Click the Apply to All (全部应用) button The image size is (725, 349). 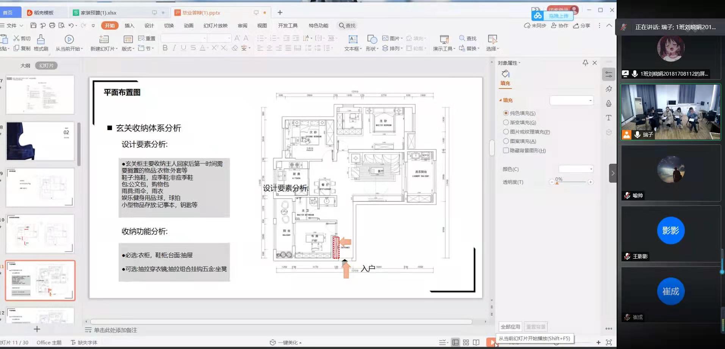510,327
